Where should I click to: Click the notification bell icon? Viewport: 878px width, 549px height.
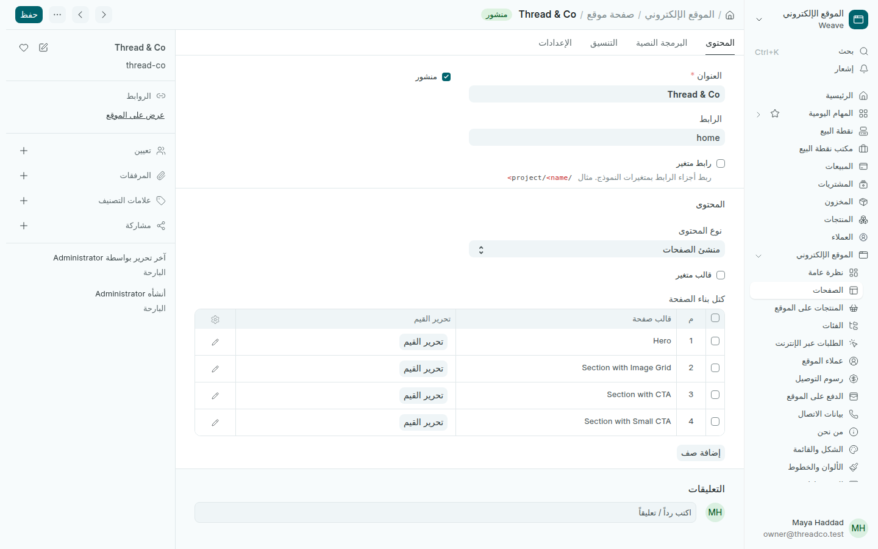[863, 69]
